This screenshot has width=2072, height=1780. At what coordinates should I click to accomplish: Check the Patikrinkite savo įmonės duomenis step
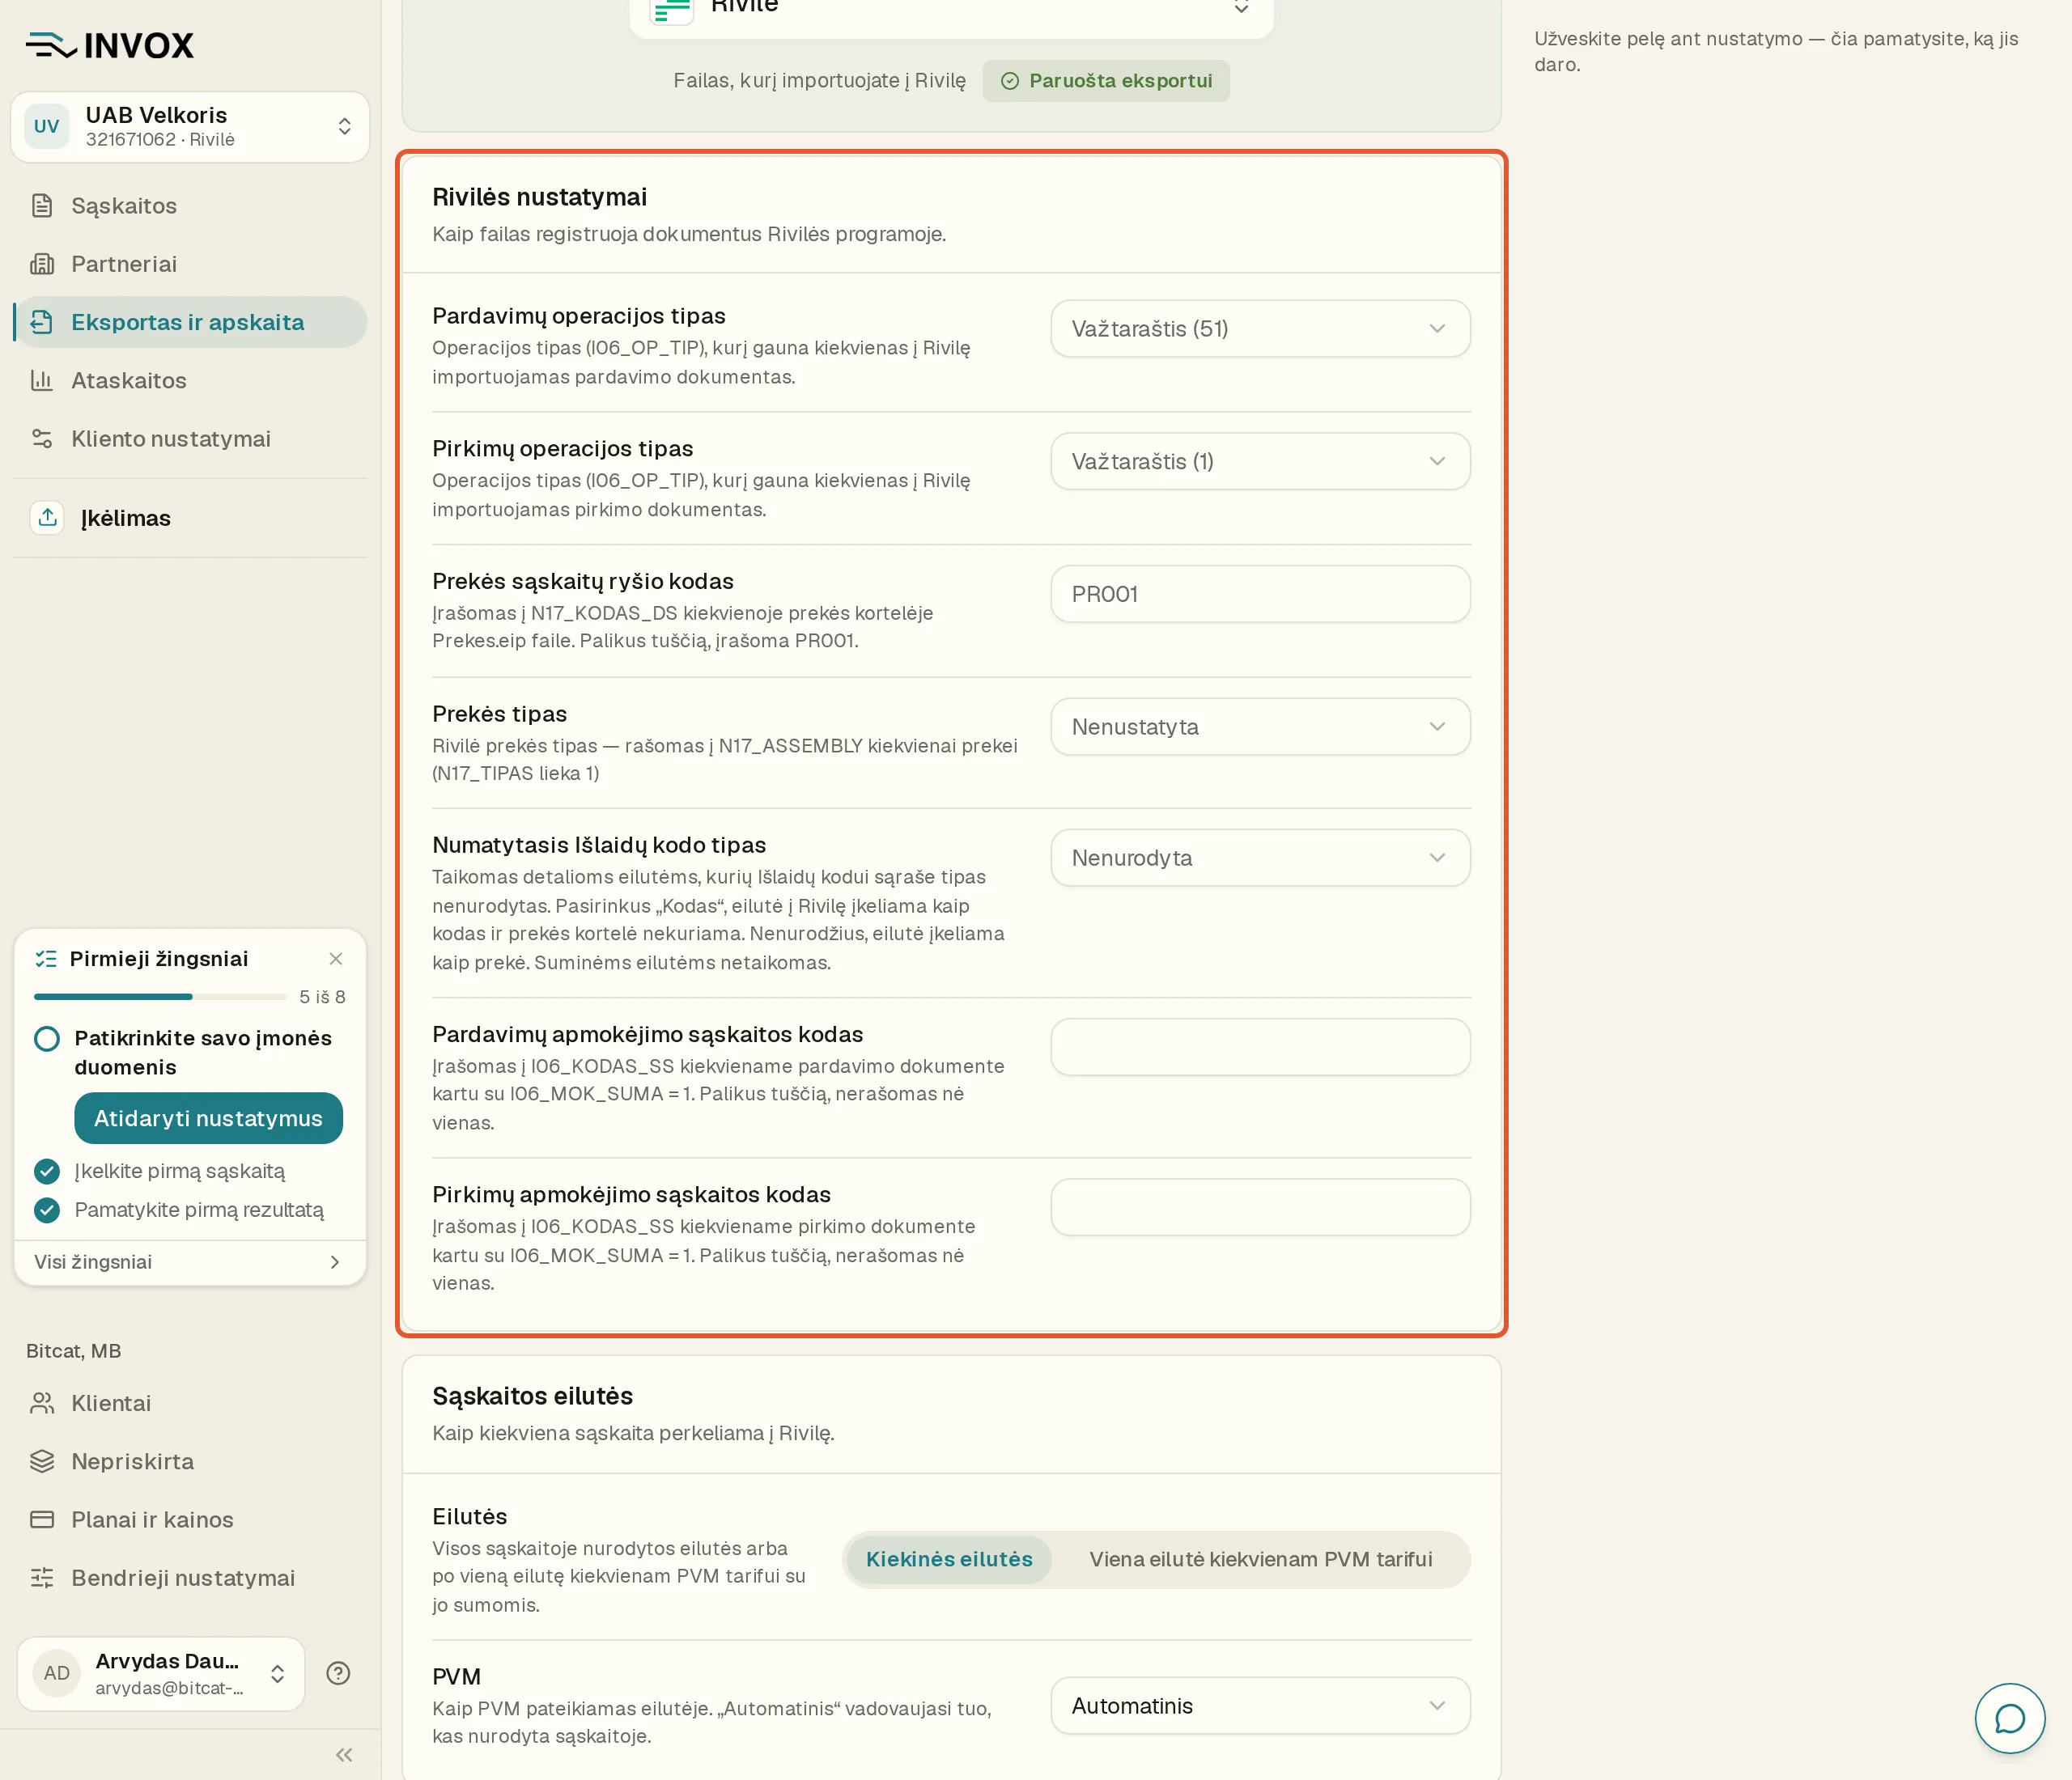coord(47,1038)
